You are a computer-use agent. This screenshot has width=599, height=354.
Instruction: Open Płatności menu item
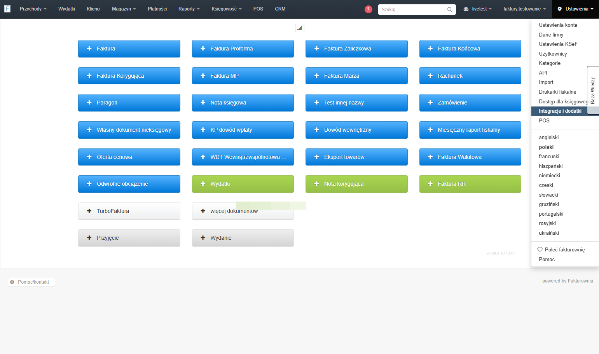[157, 9]
